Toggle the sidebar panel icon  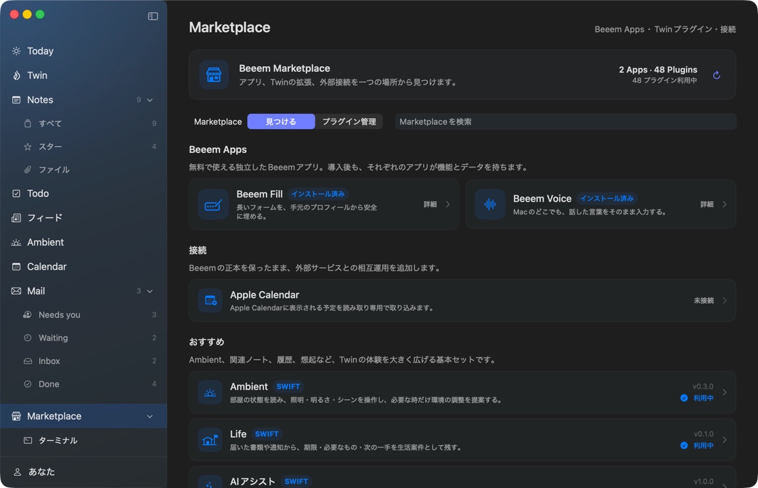coord(153,16)
